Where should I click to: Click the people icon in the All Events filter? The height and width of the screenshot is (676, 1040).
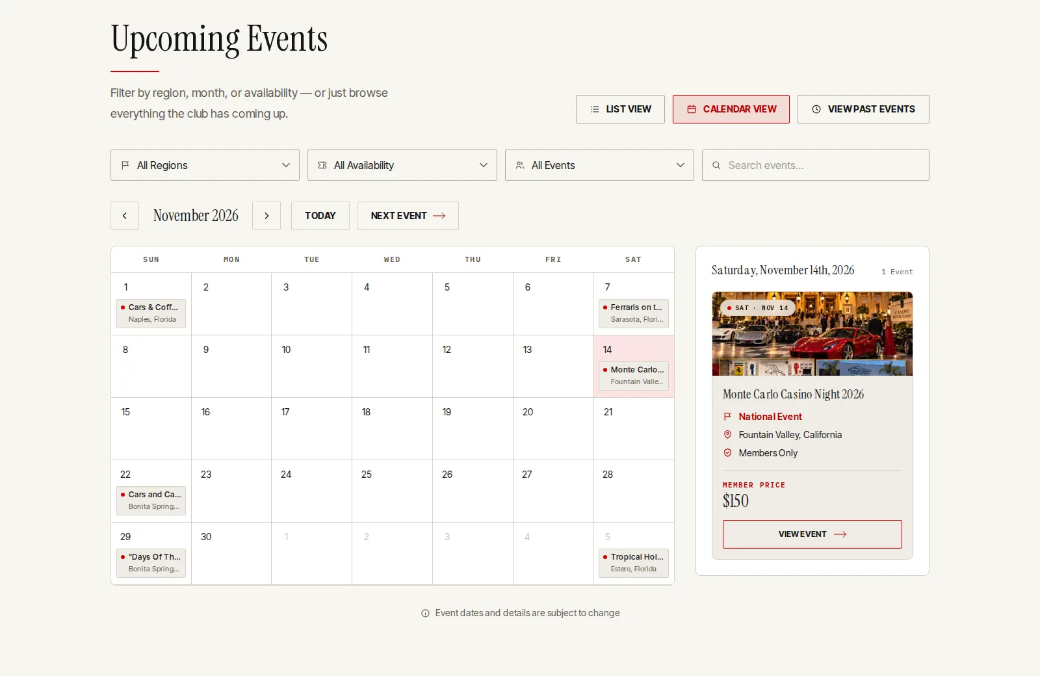coord(520,165)
